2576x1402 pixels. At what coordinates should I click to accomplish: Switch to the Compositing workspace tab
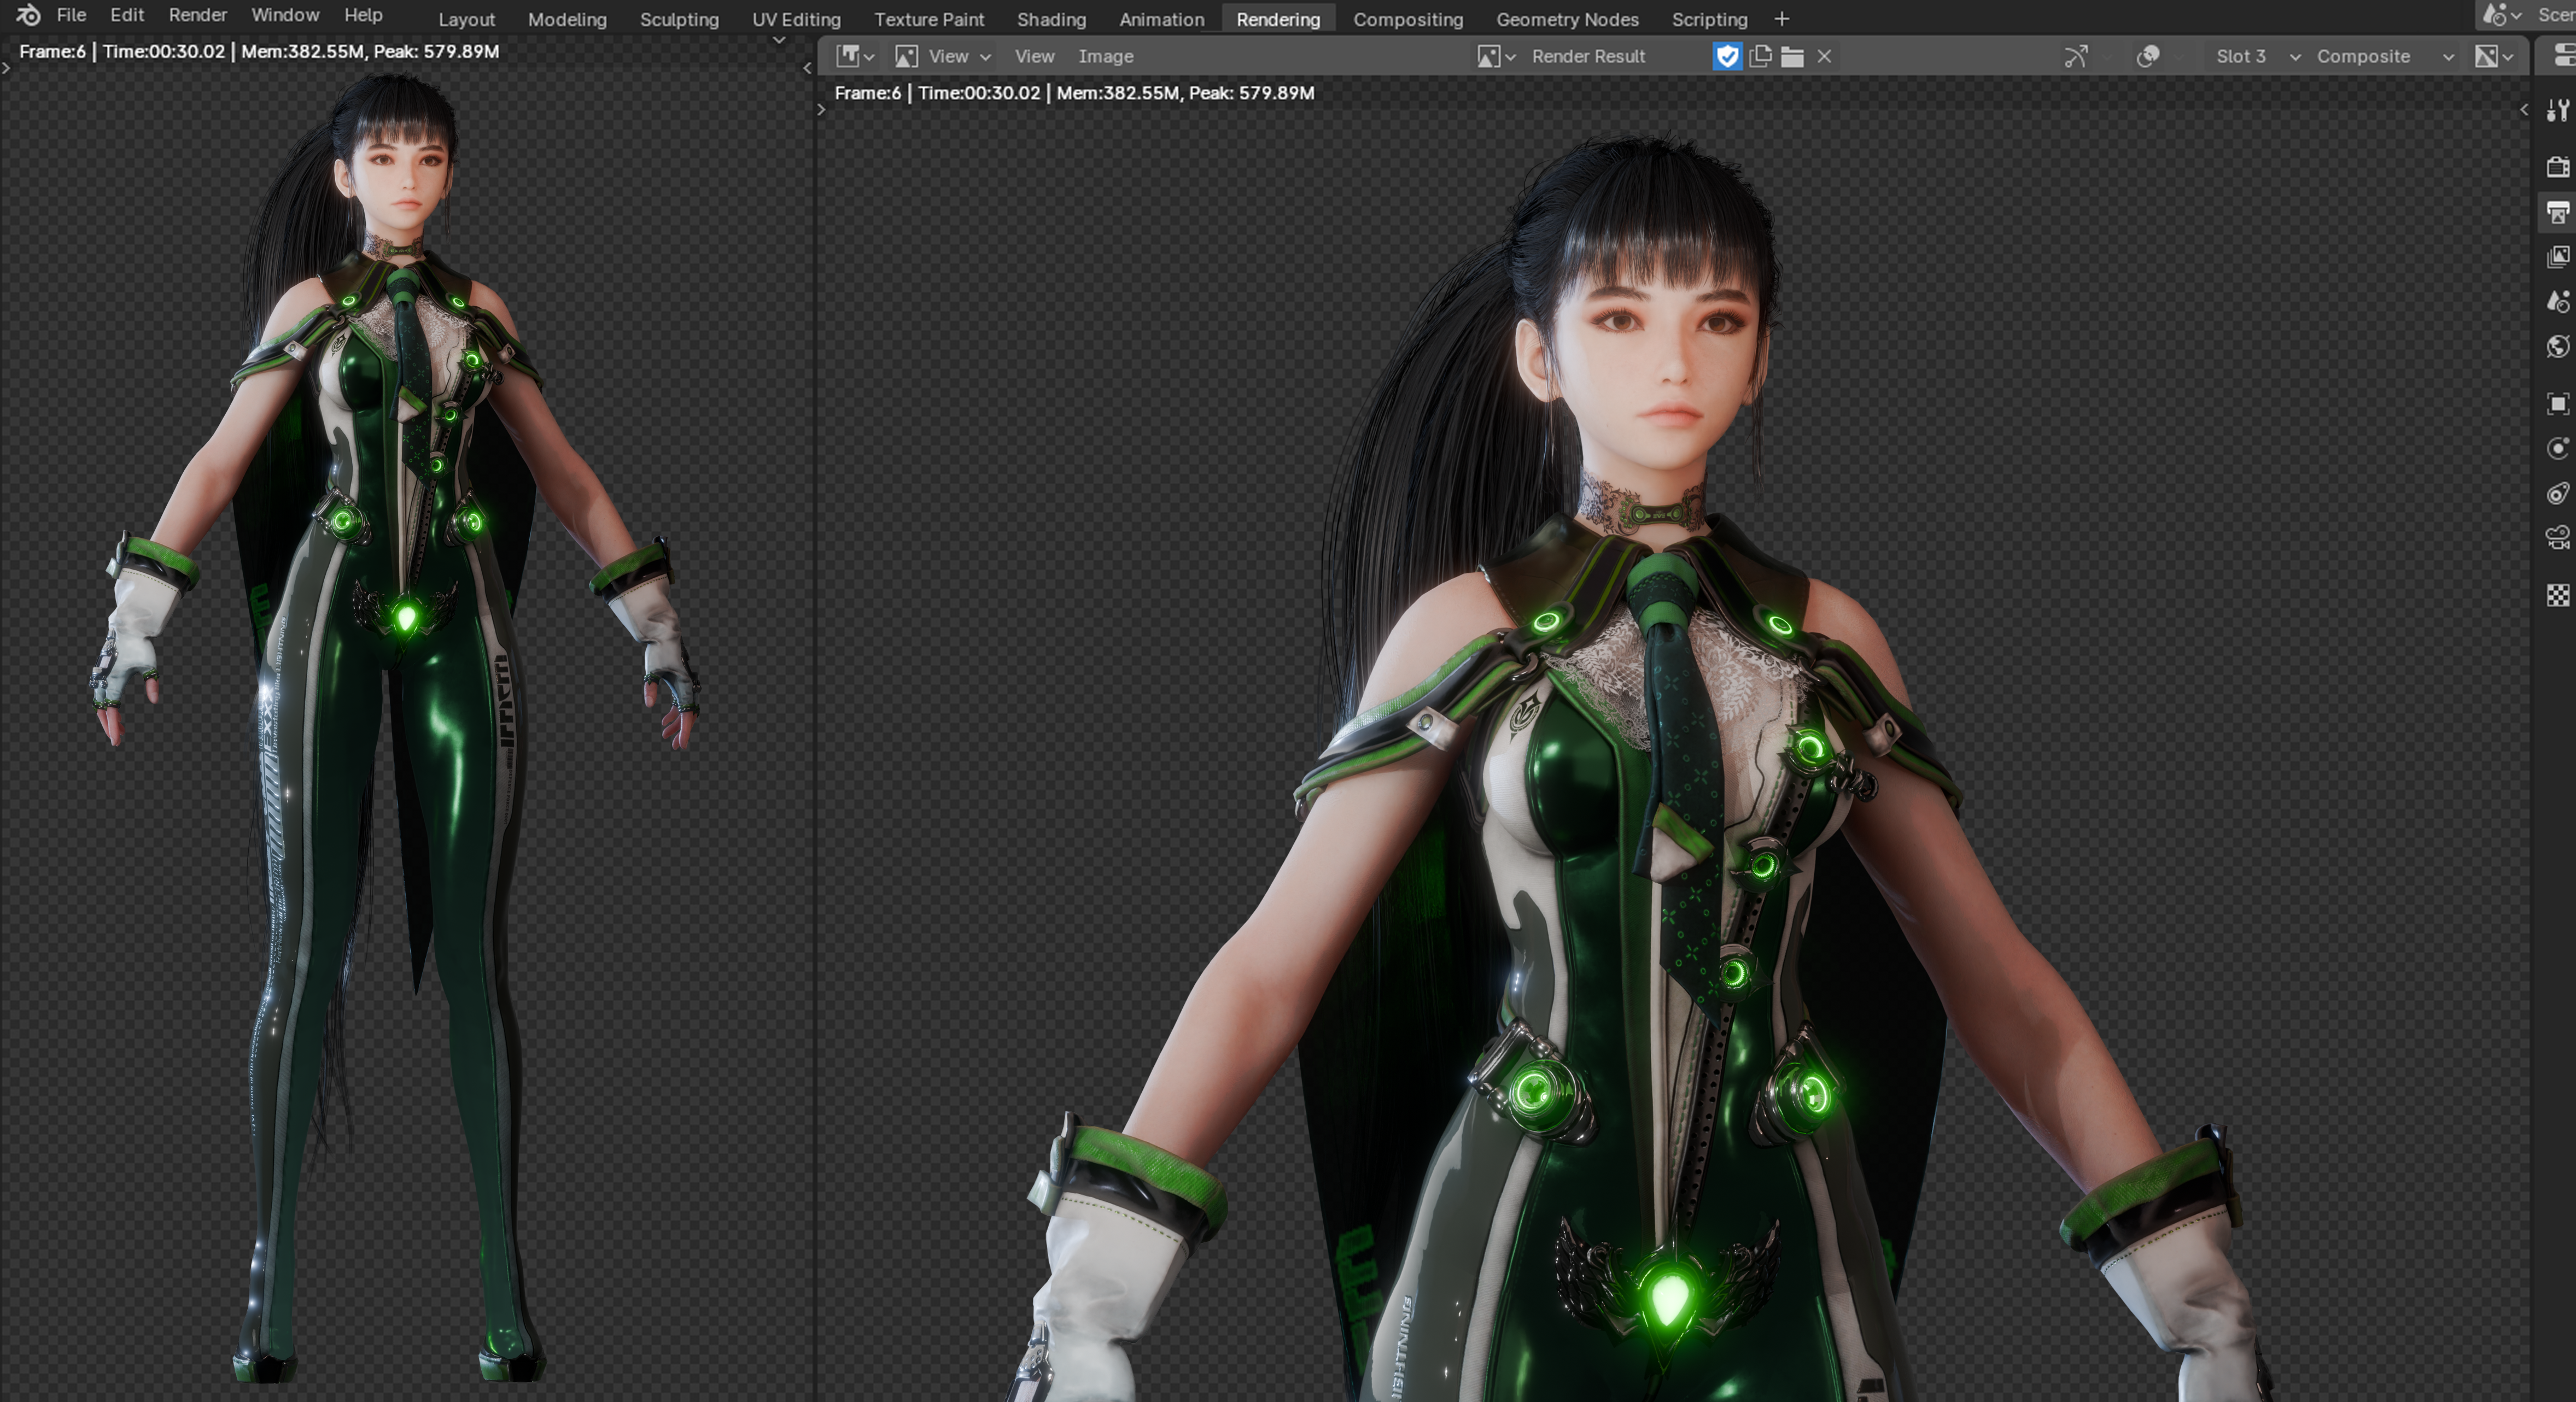pyautogui.click(x=1407, y=19)
